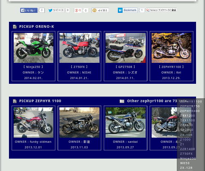Select ZRX1200 in the side menu

tap(187, 116)
